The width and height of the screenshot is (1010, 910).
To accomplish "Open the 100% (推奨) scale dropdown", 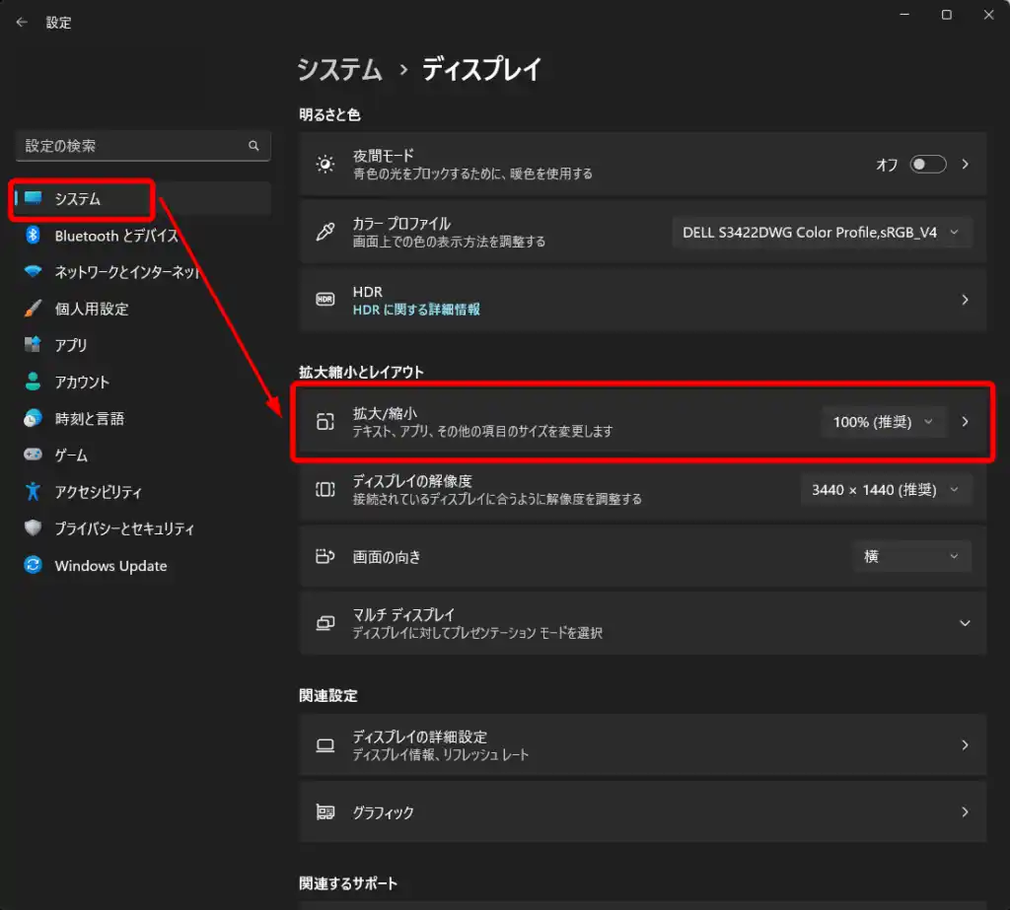I will [x=883, y=422].
